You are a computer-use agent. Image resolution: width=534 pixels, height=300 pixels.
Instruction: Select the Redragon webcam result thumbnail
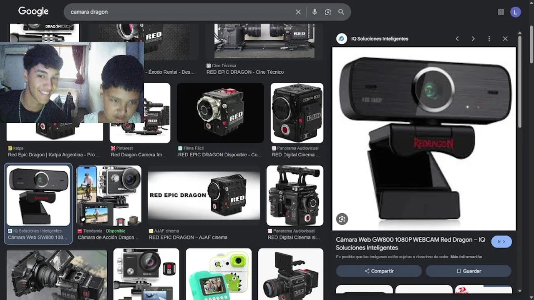click(38, 195)
